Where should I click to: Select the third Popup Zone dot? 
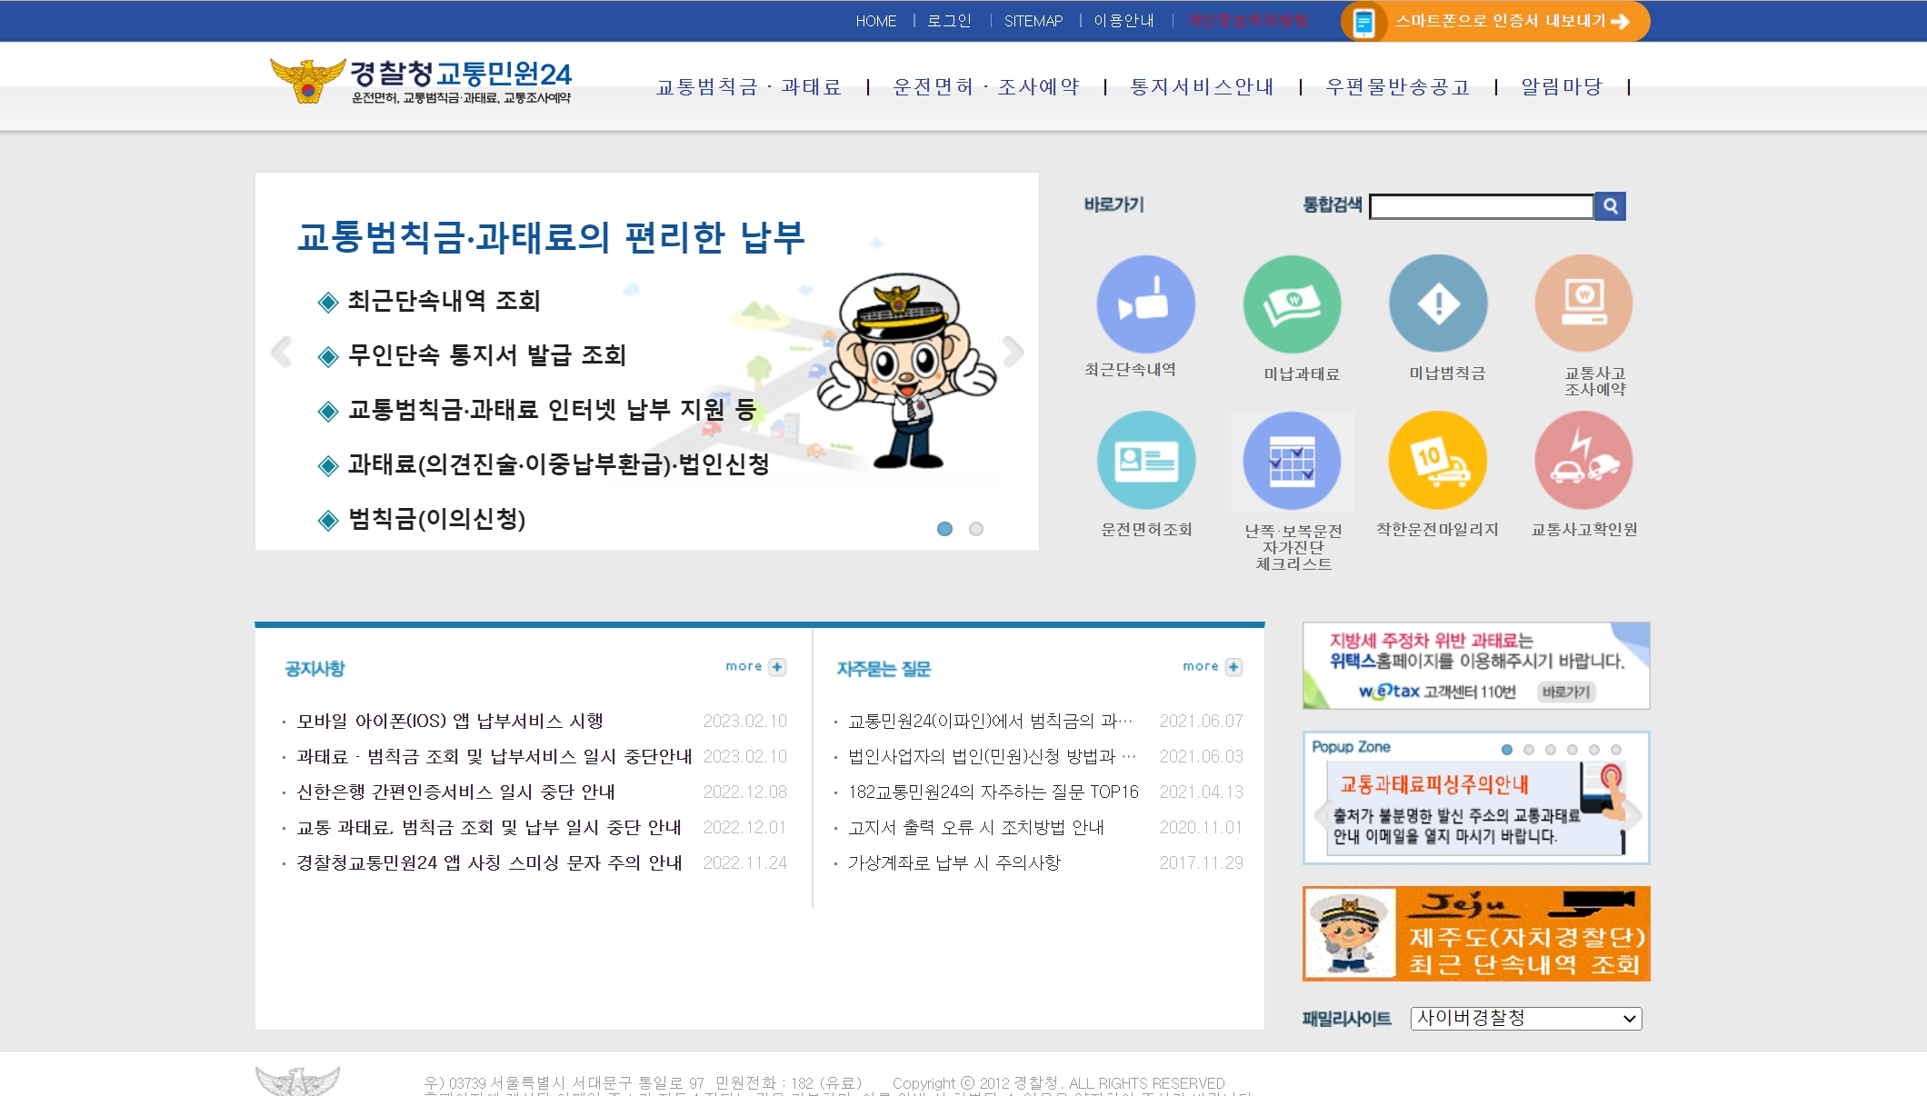coord(1551,750)
